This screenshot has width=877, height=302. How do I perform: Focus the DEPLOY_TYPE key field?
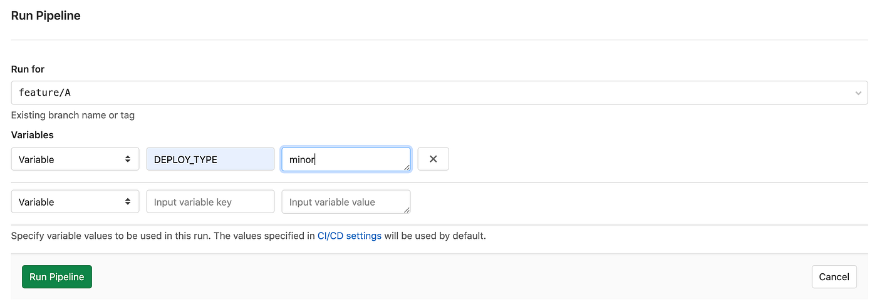pos(210,159)
